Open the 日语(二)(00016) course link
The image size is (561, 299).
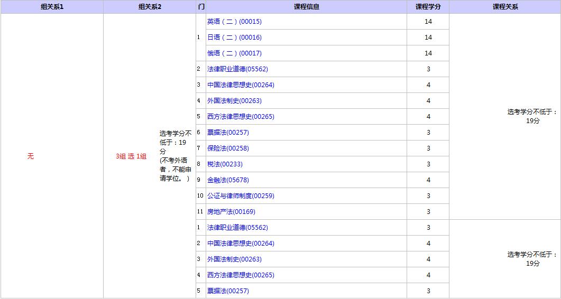234,37
